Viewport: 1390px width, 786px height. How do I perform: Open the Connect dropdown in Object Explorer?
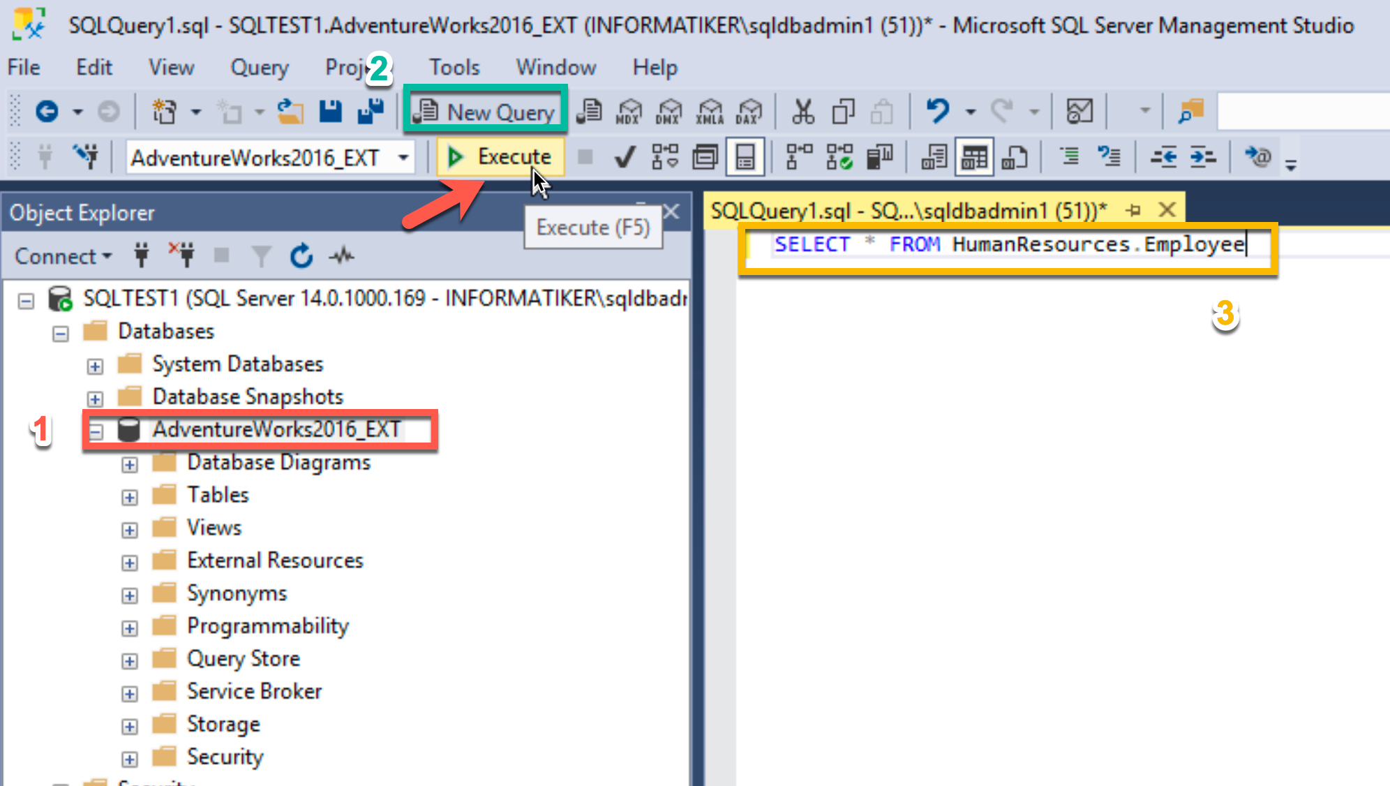63,256
